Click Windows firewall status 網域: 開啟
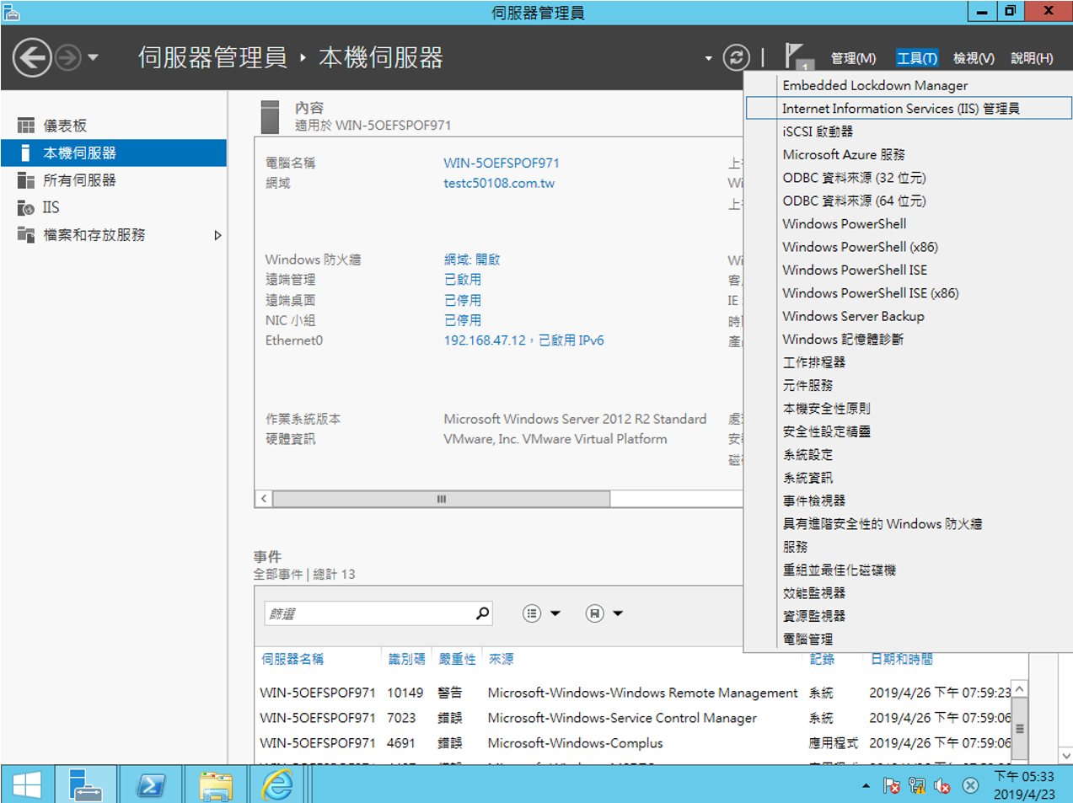The height and width of the screenshot is (803, 1073). (472, 260)
